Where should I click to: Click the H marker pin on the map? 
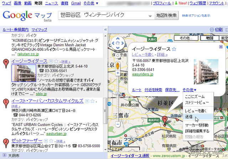coord(165,121)
